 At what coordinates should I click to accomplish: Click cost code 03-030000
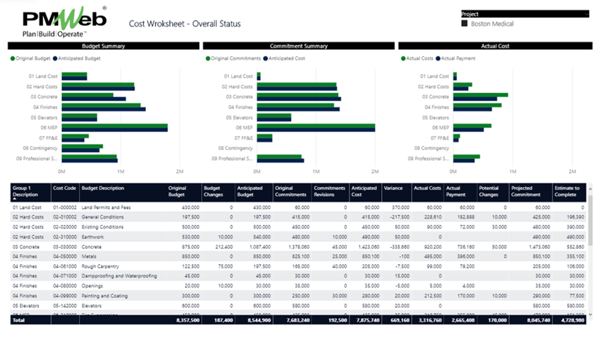tap(65, 247)
